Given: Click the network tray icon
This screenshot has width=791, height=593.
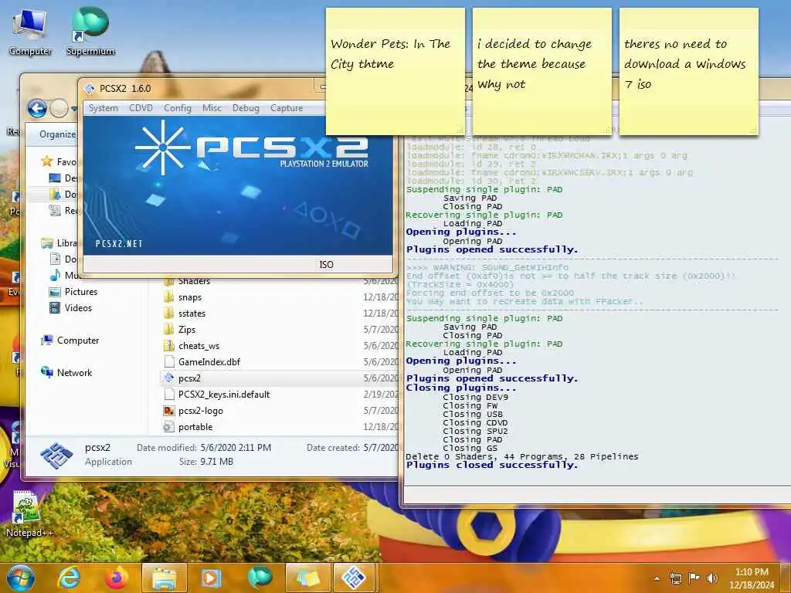Looking at the screenshot, I should coord(675,578).
